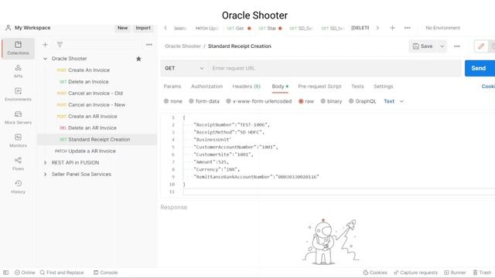Open tab bar more options ellipsis
This screenshot has height=278, width=495.
408,28
